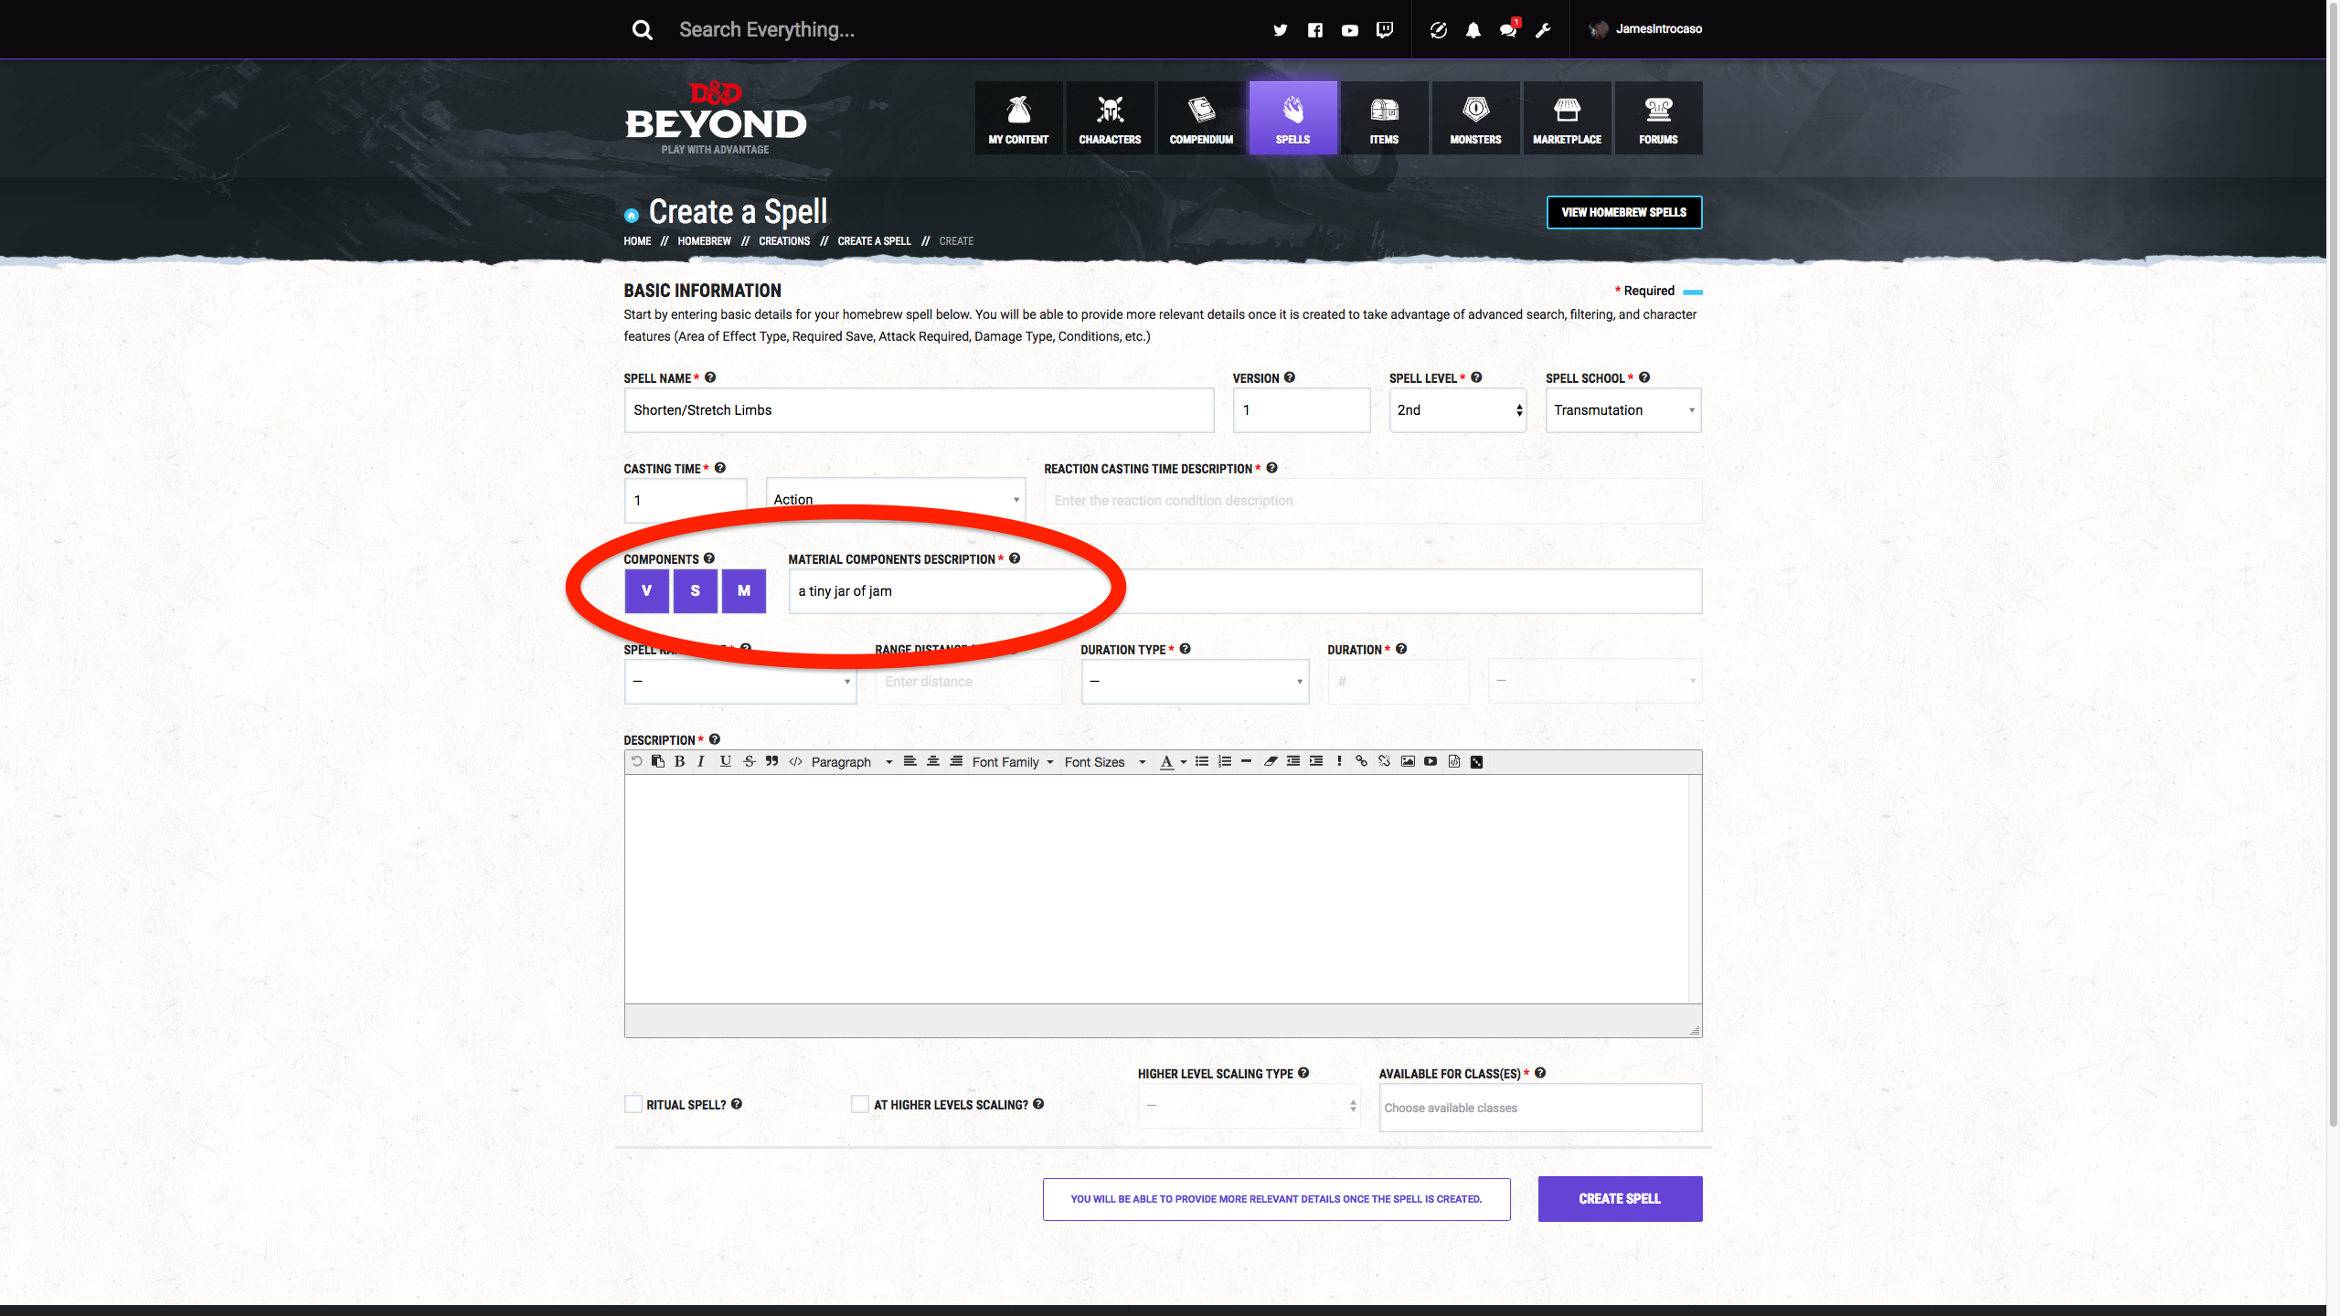The image size is (2340, 1316).
Task: Open the Twitch icon link
Action: coord(1385,29)
